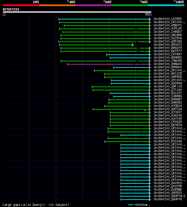Click the purple ~60% identity legend segment
Image resolution: width=187 pixels, height=207 pixels.
(x=93, y=5)
